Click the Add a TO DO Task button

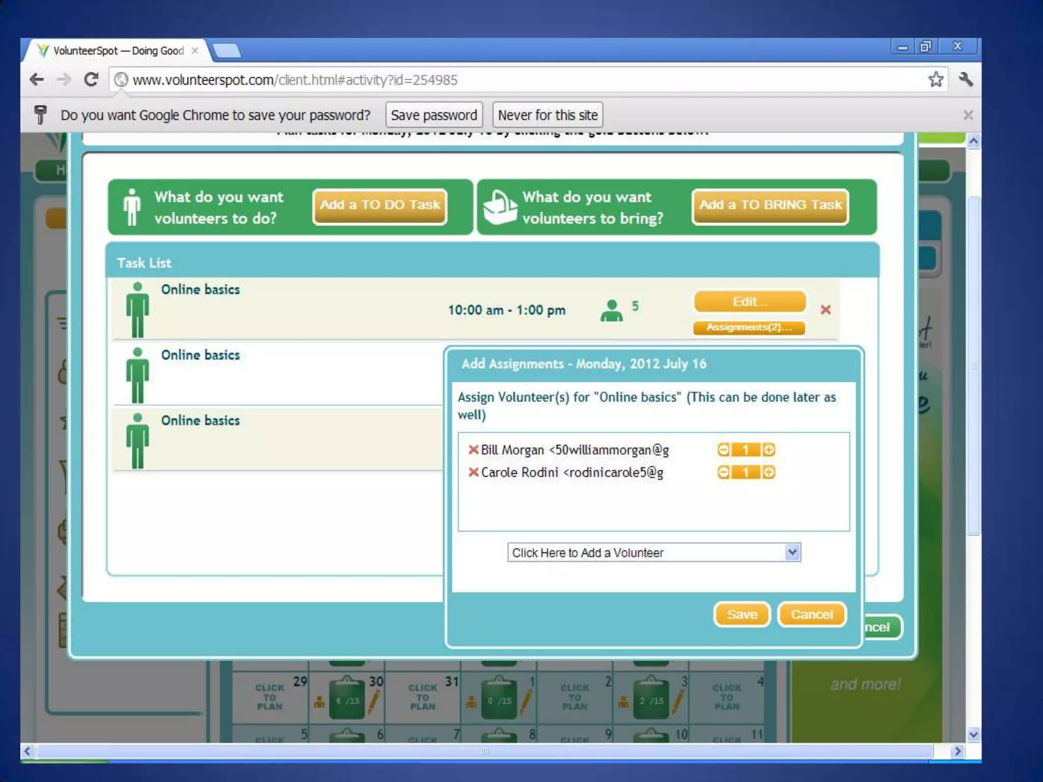tap(380, 205)
